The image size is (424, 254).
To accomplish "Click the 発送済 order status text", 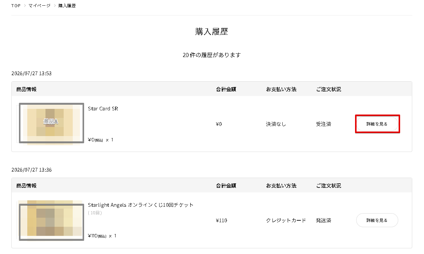I will tap(324, 220).
